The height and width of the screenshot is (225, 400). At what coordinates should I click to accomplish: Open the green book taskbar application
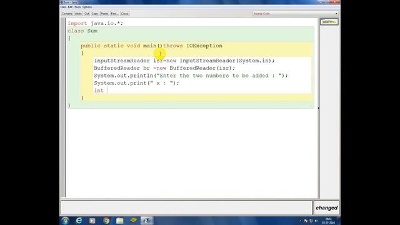click(x=133, y=221)
